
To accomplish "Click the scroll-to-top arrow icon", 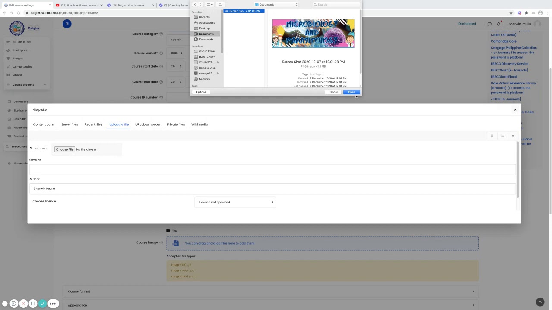I will 539,302.
